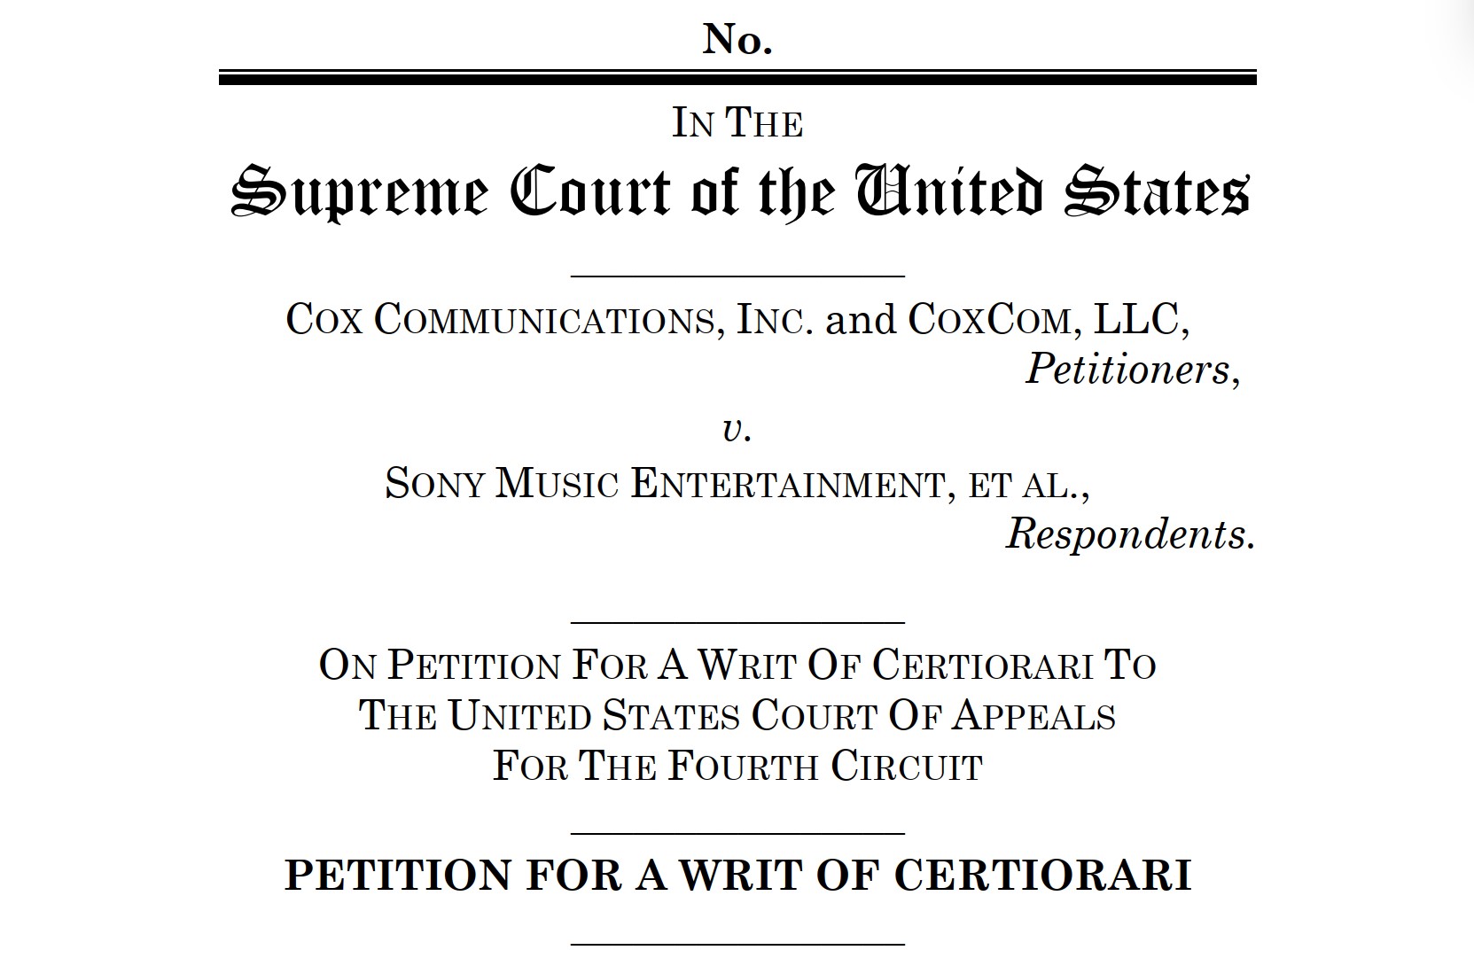Click the italic word "Respondents"
This screenshot has height=958, width=1474.
coord(1125,534)
